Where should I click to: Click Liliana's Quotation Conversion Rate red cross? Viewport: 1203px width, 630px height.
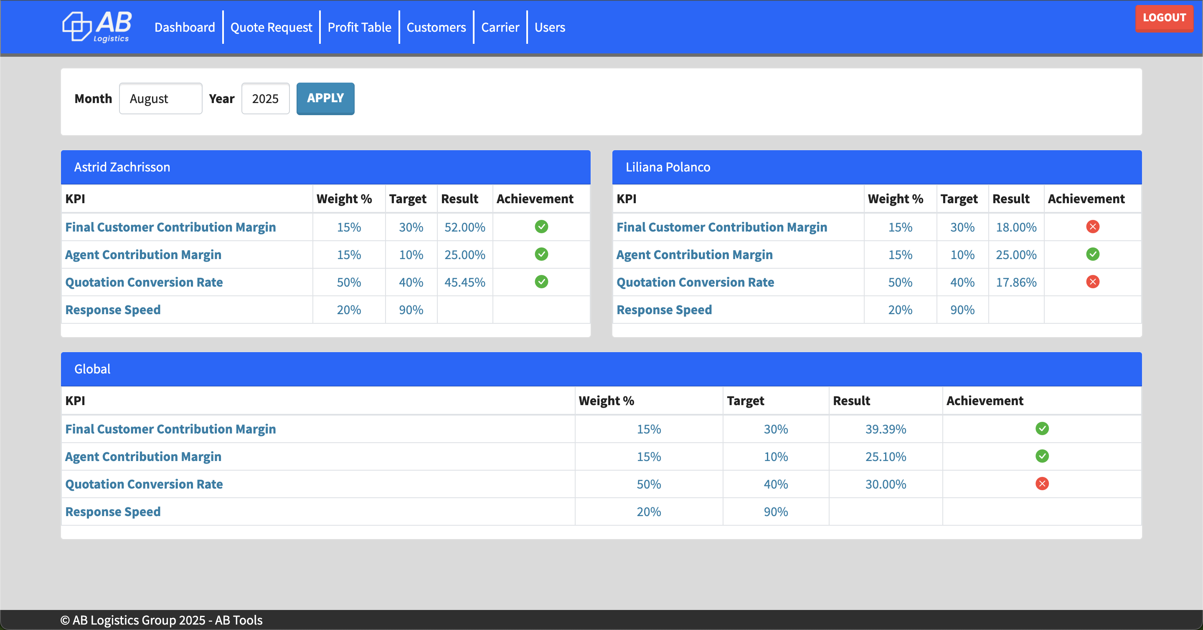1092,282
